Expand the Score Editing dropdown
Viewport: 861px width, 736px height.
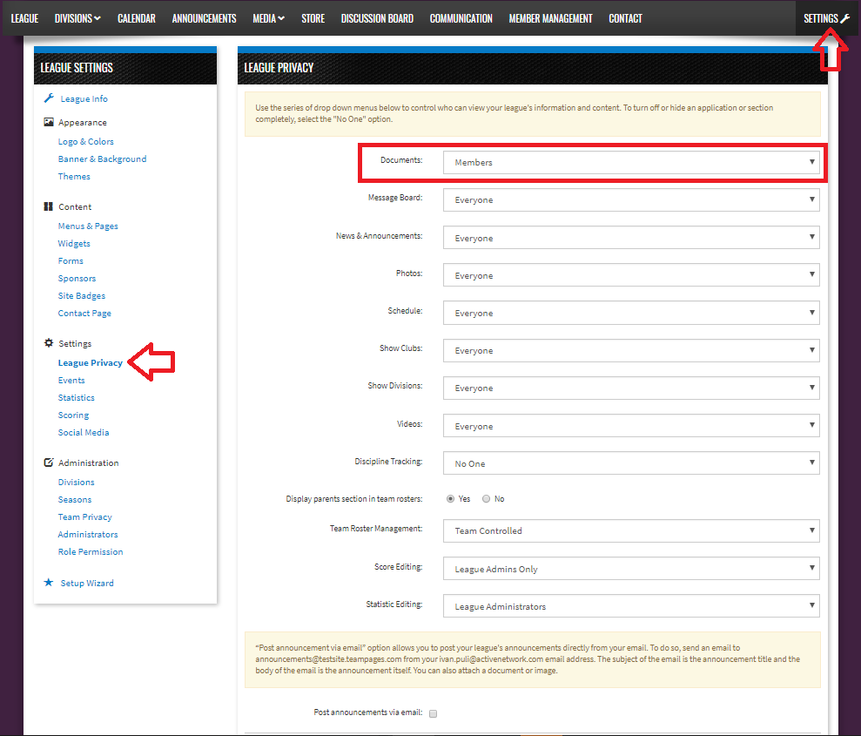[x=631, y=569]
